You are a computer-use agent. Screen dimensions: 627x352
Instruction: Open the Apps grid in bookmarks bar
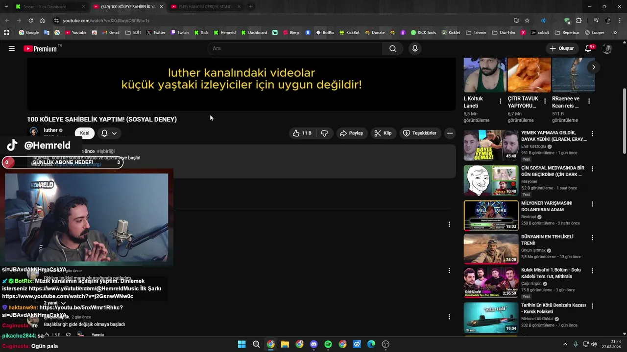tap(6, 33)
